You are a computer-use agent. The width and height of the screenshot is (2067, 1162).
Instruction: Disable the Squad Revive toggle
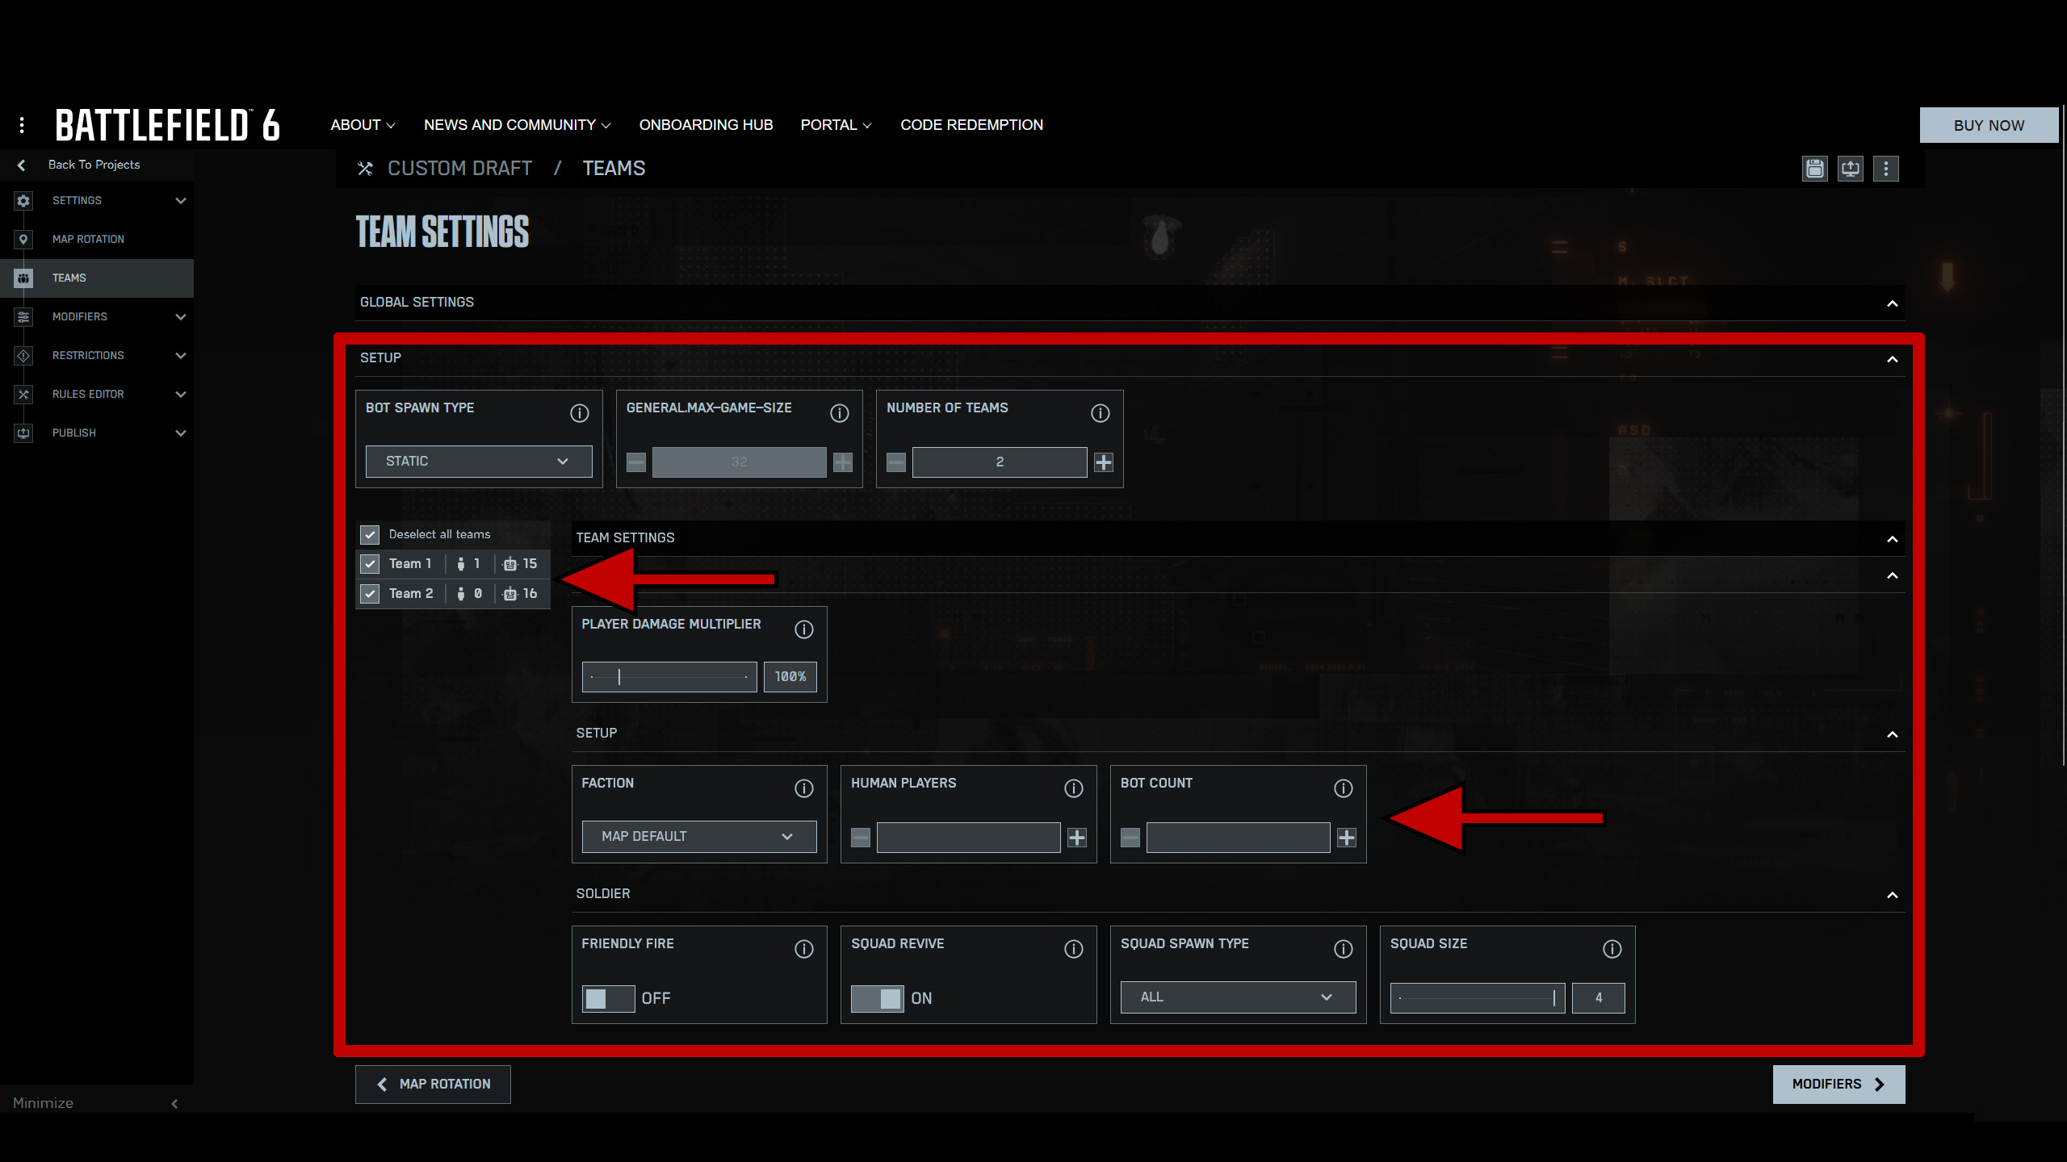[x=878, y=998]
